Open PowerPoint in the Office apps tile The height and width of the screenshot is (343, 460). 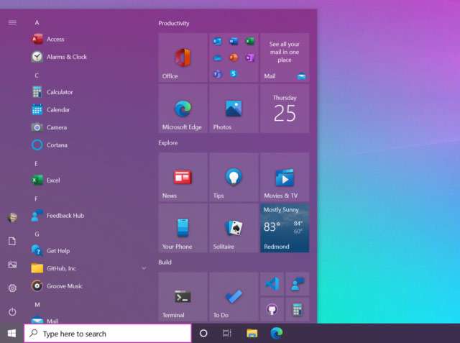234,58
